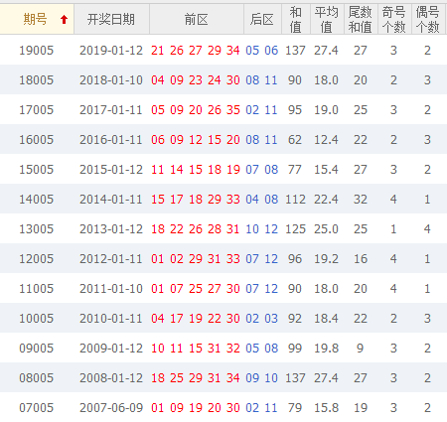Click average value 15.8 in row 07005

(x=326, y=408)
